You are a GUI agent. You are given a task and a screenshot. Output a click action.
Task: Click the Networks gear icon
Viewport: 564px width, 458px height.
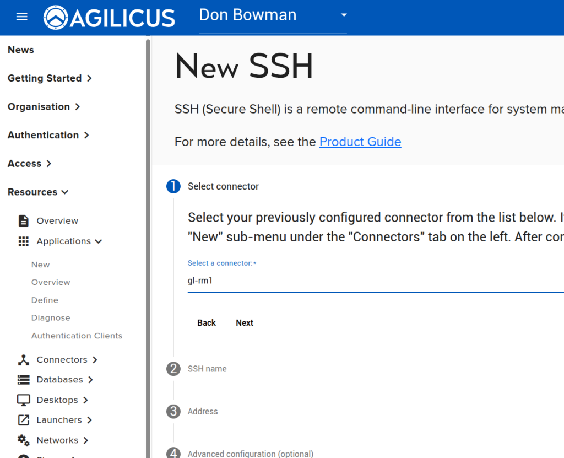pos(24,440)
